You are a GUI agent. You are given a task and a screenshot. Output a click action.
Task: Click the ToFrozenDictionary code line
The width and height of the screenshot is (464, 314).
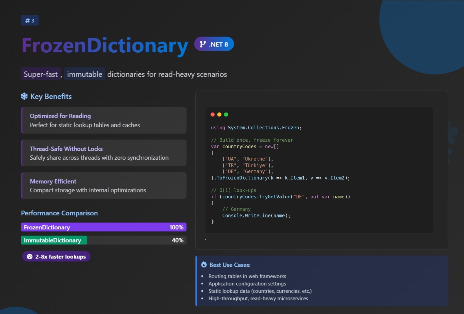pos(280,178)
